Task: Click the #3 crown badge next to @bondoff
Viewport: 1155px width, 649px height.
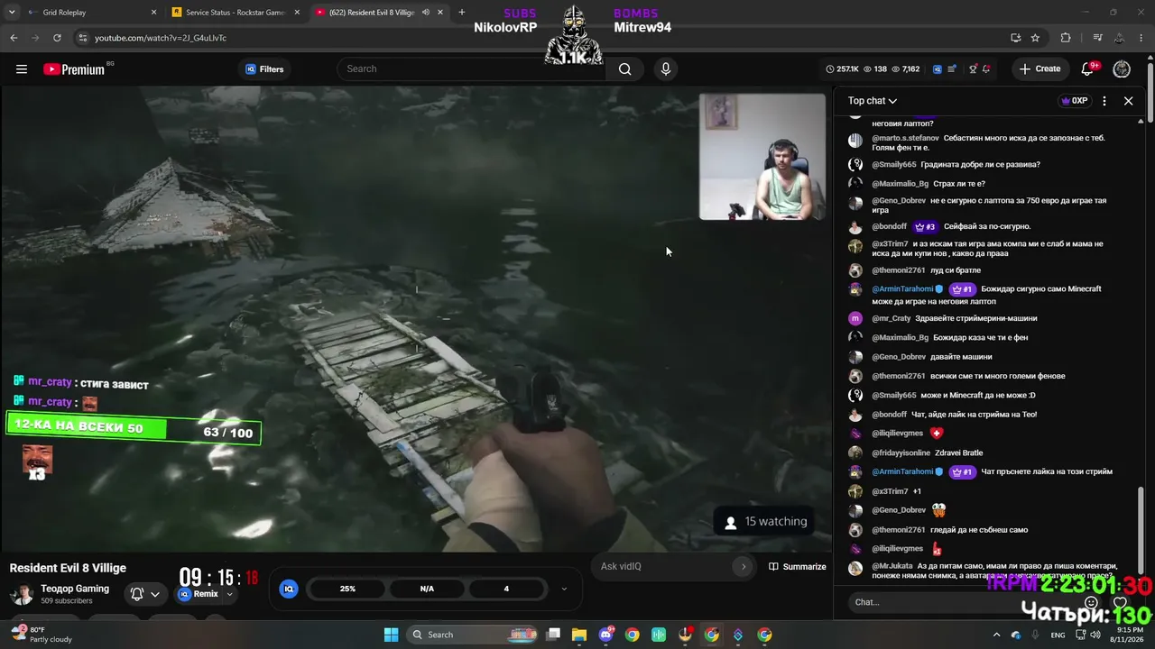Action: [925, 226]
